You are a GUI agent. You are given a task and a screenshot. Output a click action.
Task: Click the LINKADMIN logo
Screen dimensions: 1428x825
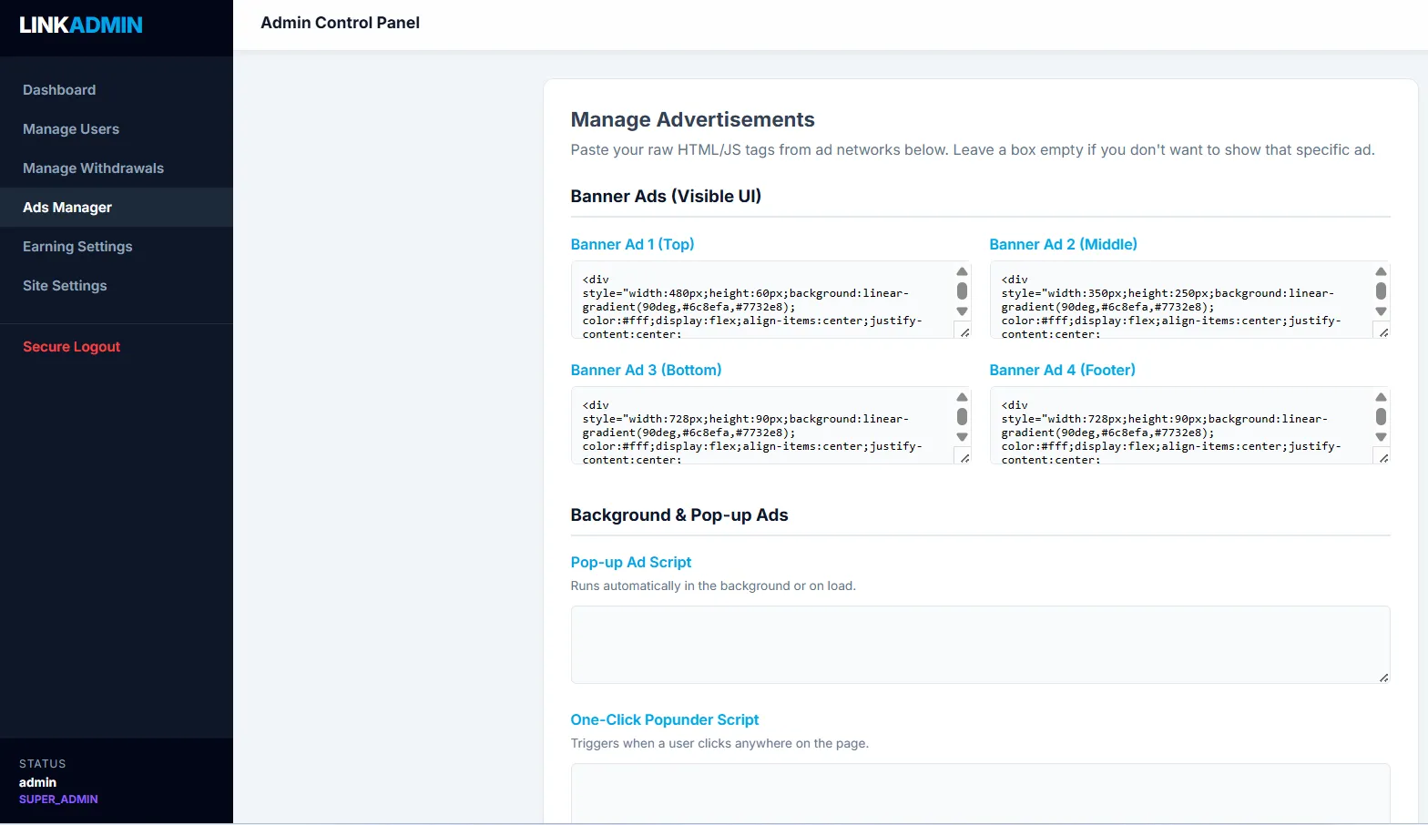(x=81, y=25)
